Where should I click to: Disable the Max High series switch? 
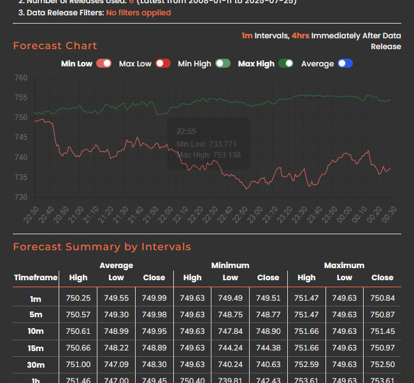(x=286, y=64)
